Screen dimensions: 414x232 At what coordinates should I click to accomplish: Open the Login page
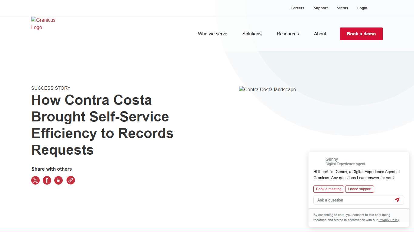click(362, 8)
